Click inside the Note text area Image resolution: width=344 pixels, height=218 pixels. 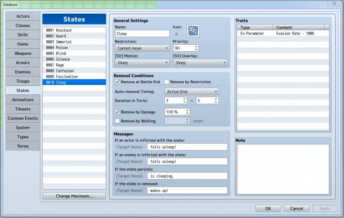click(x=283, y=169)
